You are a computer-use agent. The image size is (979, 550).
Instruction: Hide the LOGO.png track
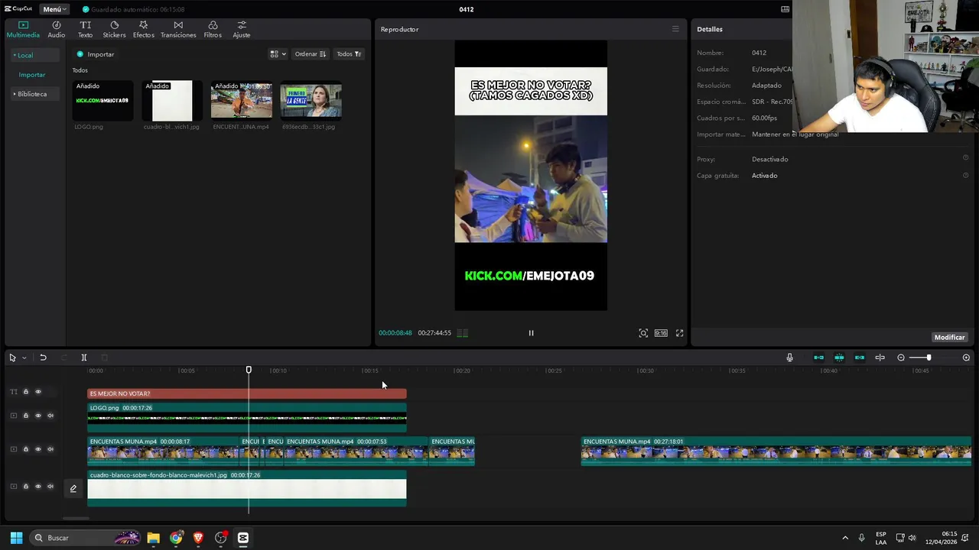pyautogui.click(x=38, y=416)
